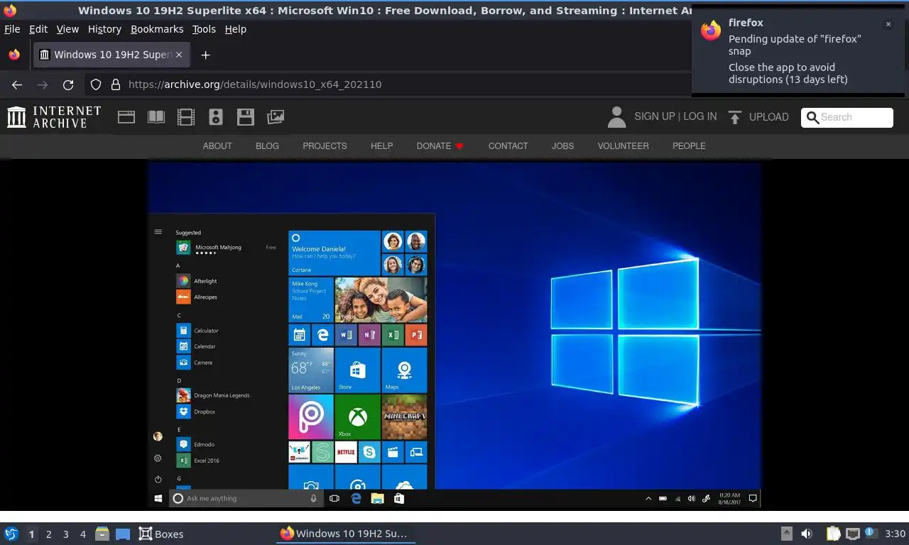Click the Pending update of firefox snap message

[x=795, y=45]
